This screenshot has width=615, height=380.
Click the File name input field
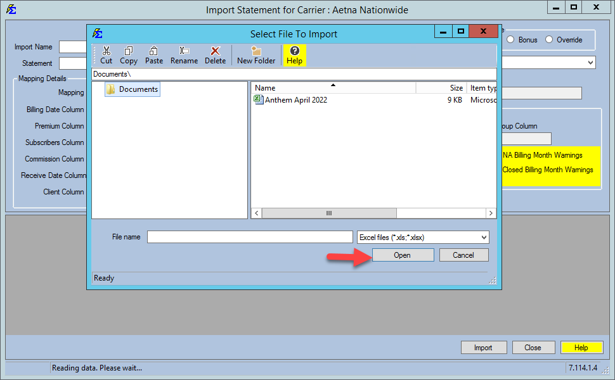pos(249,237)
